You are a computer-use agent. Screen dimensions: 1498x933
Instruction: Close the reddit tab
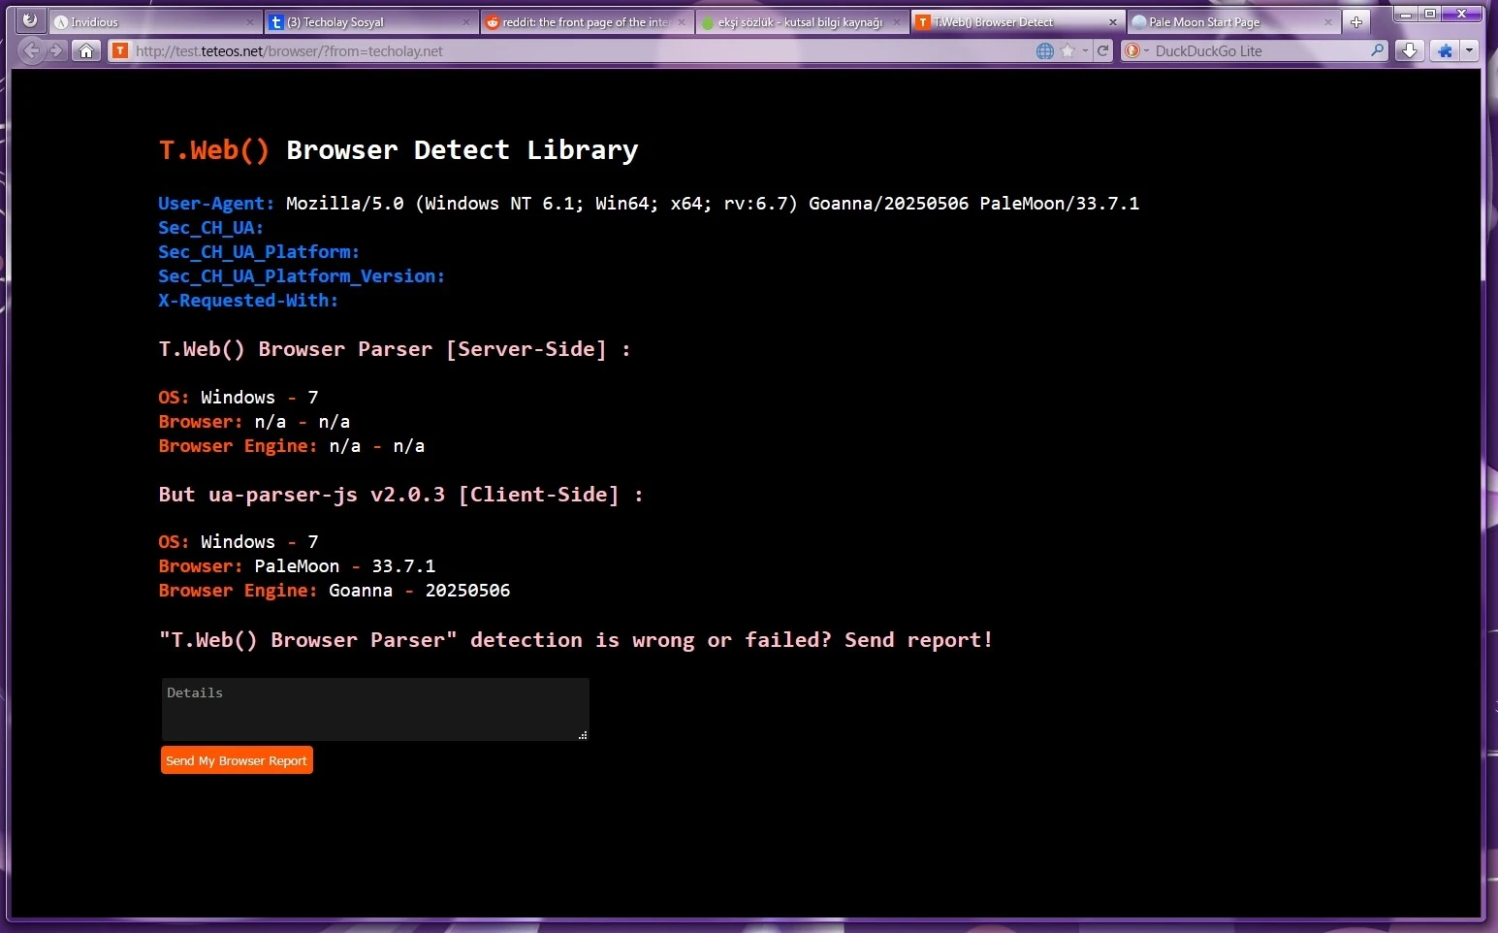coord(681,22)
